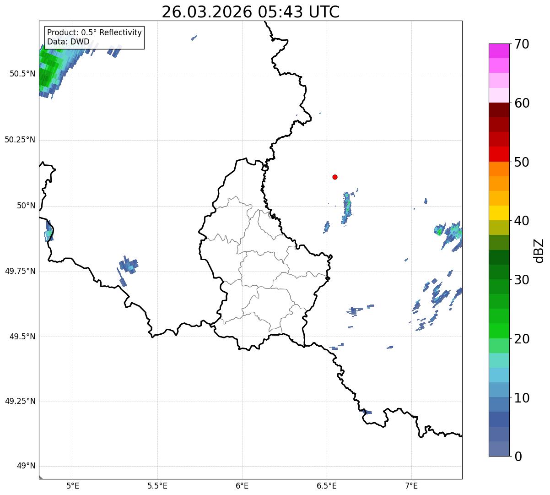Click the 50.5°N latitude label

pyautogui.click(x=22, y=74)
